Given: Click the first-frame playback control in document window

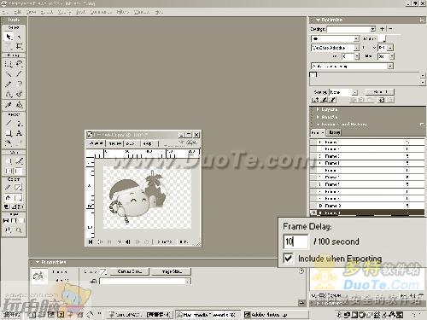Looking at the screenshot, I should (91, 241).
